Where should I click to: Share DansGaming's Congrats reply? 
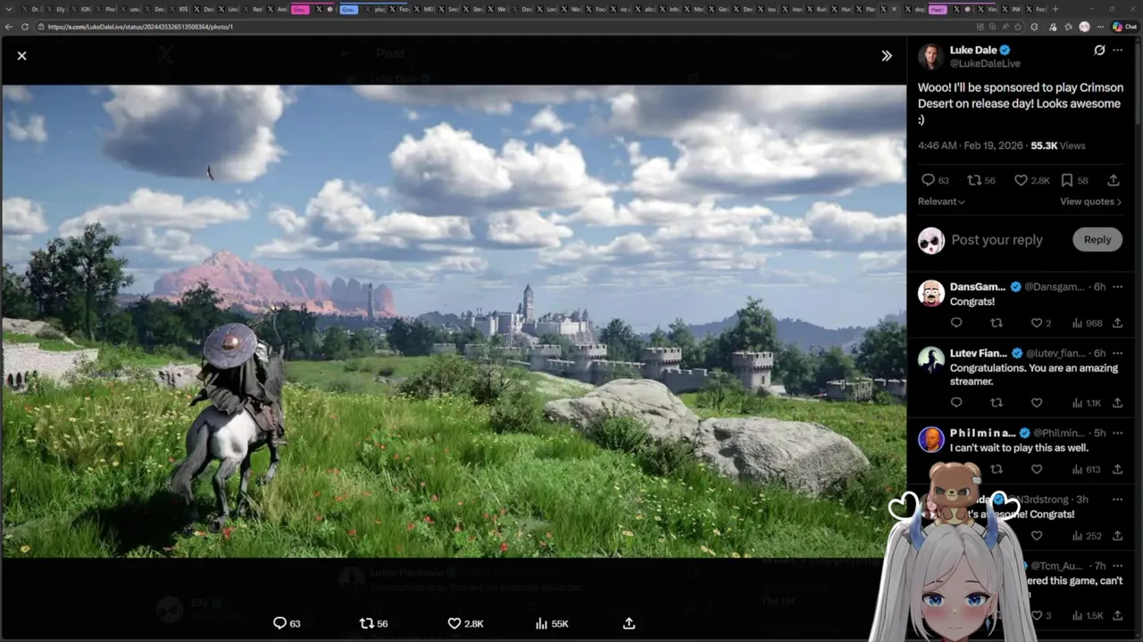tap(1117, 323)
